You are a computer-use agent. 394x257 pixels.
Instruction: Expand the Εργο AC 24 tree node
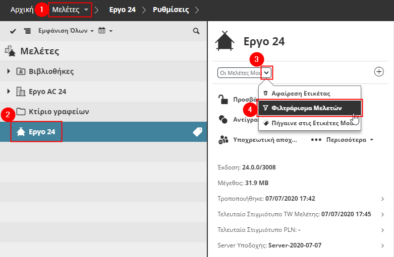[x=9, y=92]
